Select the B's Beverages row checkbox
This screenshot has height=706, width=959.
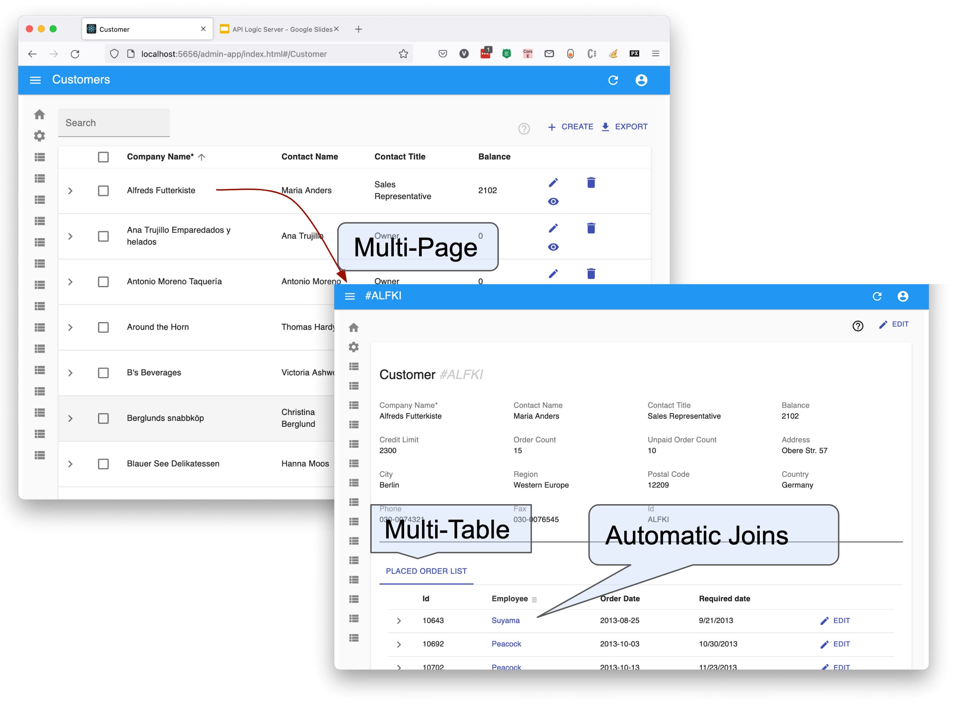point(103,373)
